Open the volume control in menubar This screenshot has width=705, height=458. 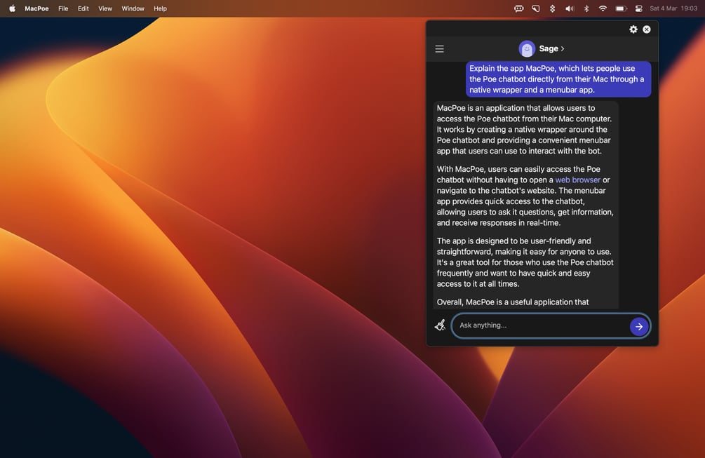570,8
